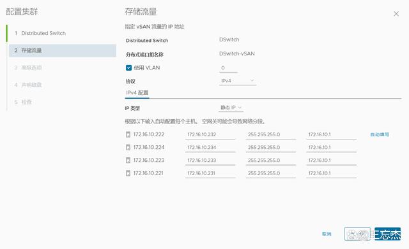Expand the 静态 IP type dropdown
Viewport: 409px width, 249px height.
(x=231, y=108)
